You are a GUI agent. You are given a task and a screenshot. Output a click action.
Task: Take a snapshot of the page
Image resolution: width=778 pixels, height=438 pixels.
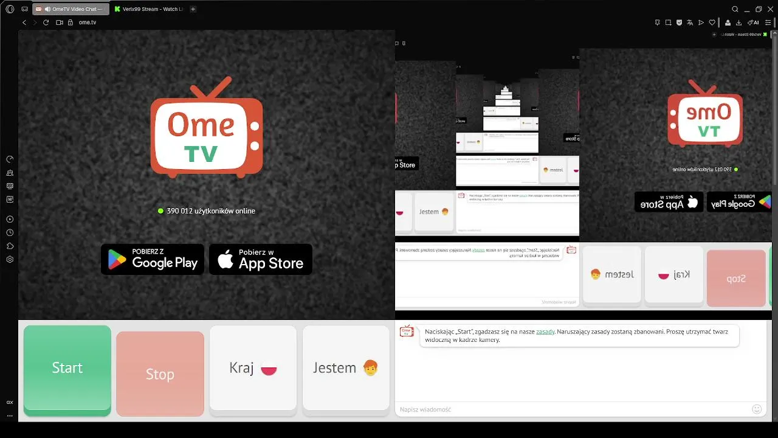[x=668, y=23]
